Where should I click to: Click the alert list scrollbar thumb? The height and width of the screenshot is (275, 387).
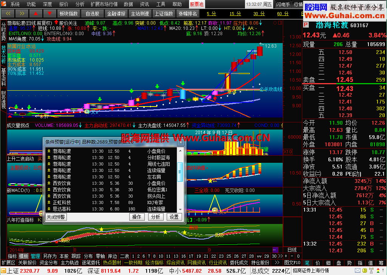point(180,172)
